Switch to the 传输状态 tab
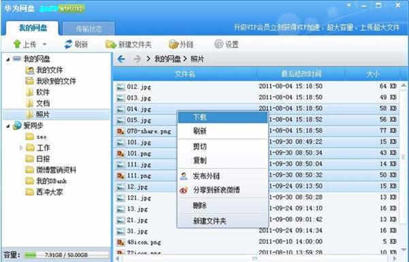409x262 pixels. [88, 29]
